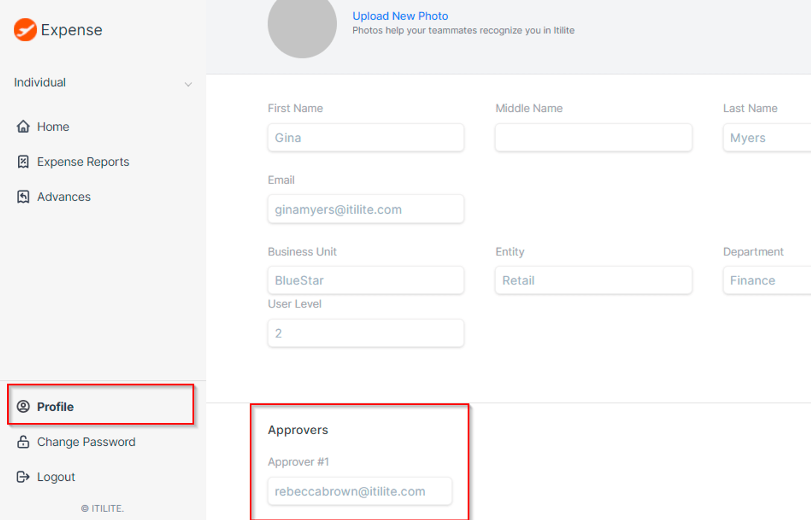
Task: Click the 'Photos help your teammates' caption
Action: (x=463, y=30)
